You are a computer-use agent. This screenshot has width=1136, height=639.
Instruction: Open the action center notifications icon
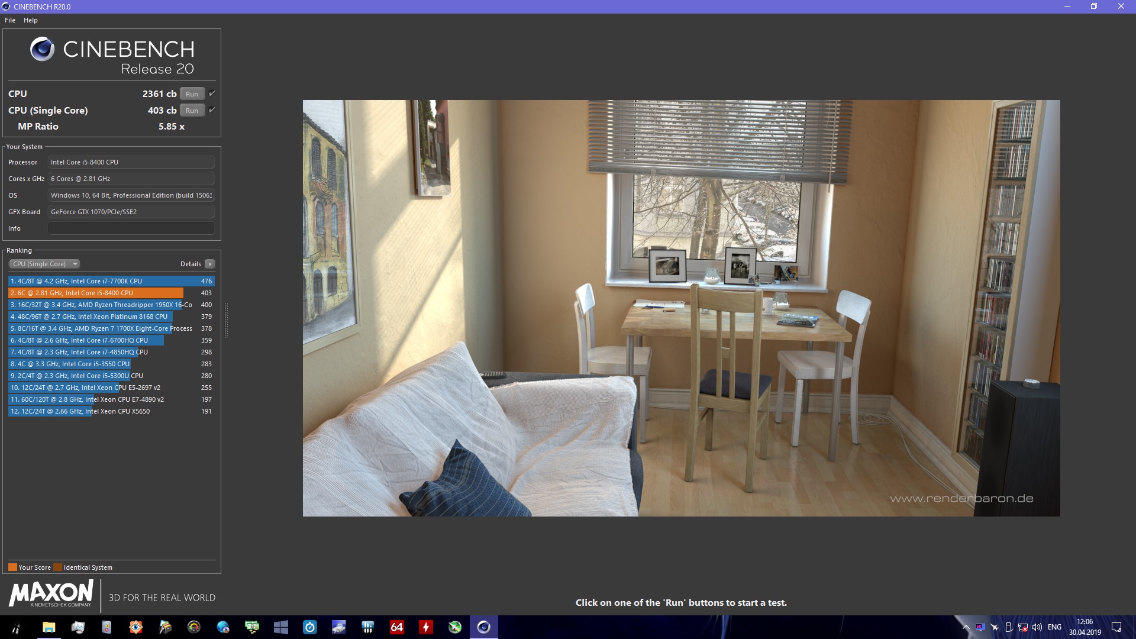[x=1116, y=627]
